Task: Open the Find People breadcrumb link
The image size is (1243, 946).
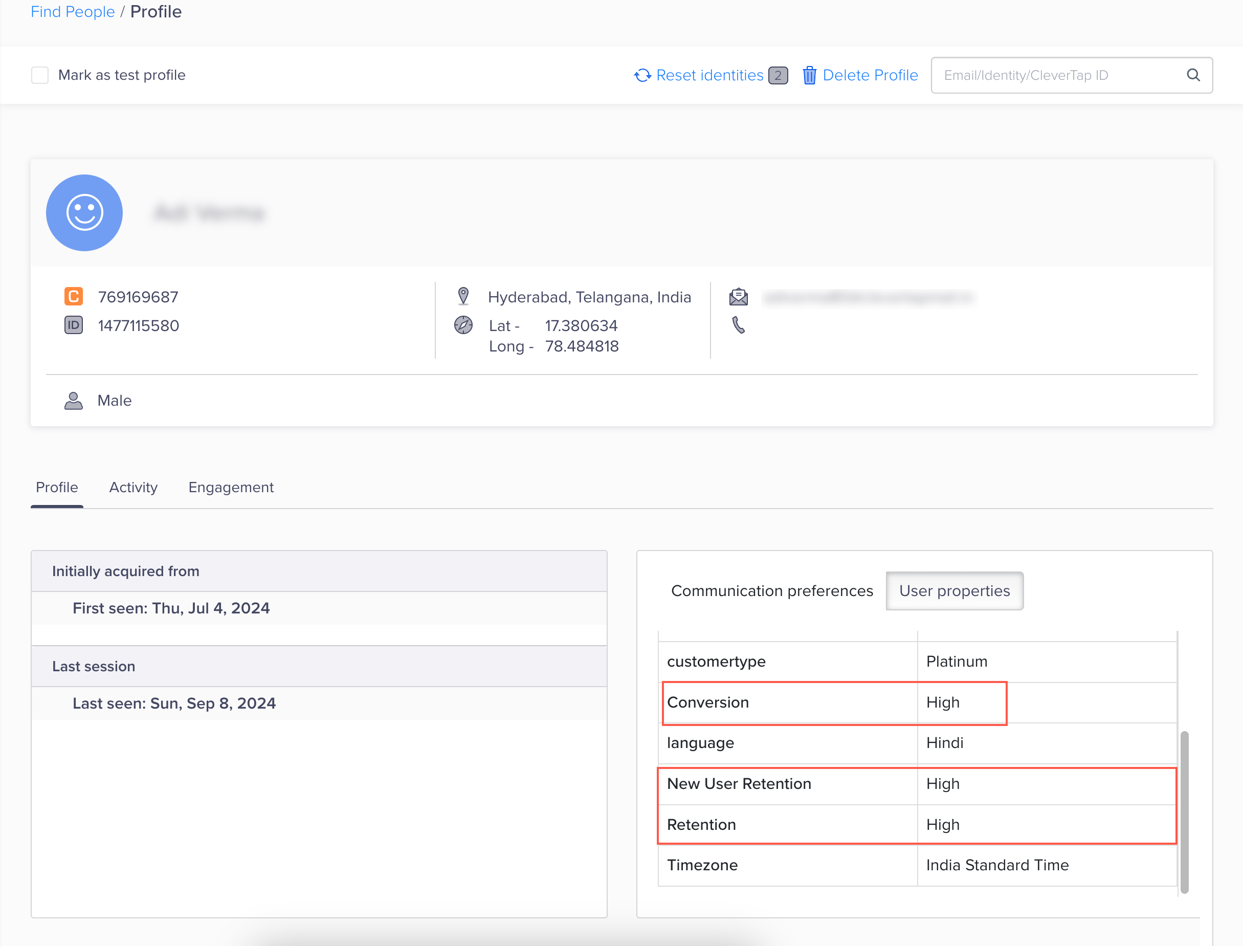Action: 73,11
